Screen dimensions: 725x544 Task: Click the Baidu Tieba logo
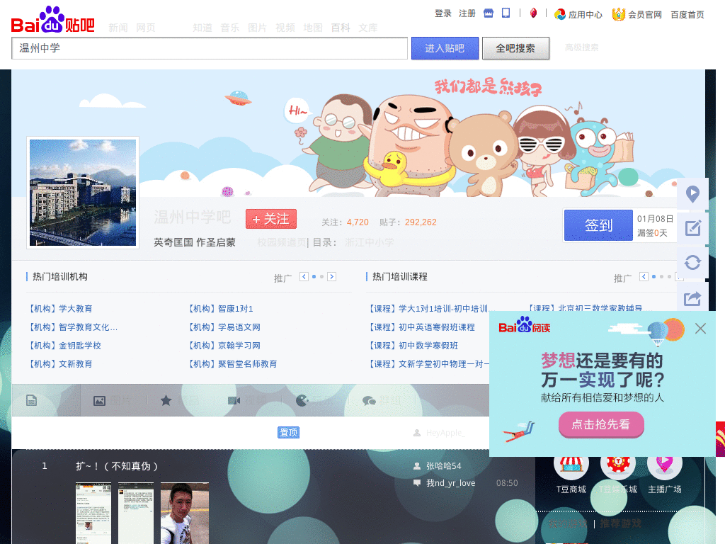tap(52, 20)
